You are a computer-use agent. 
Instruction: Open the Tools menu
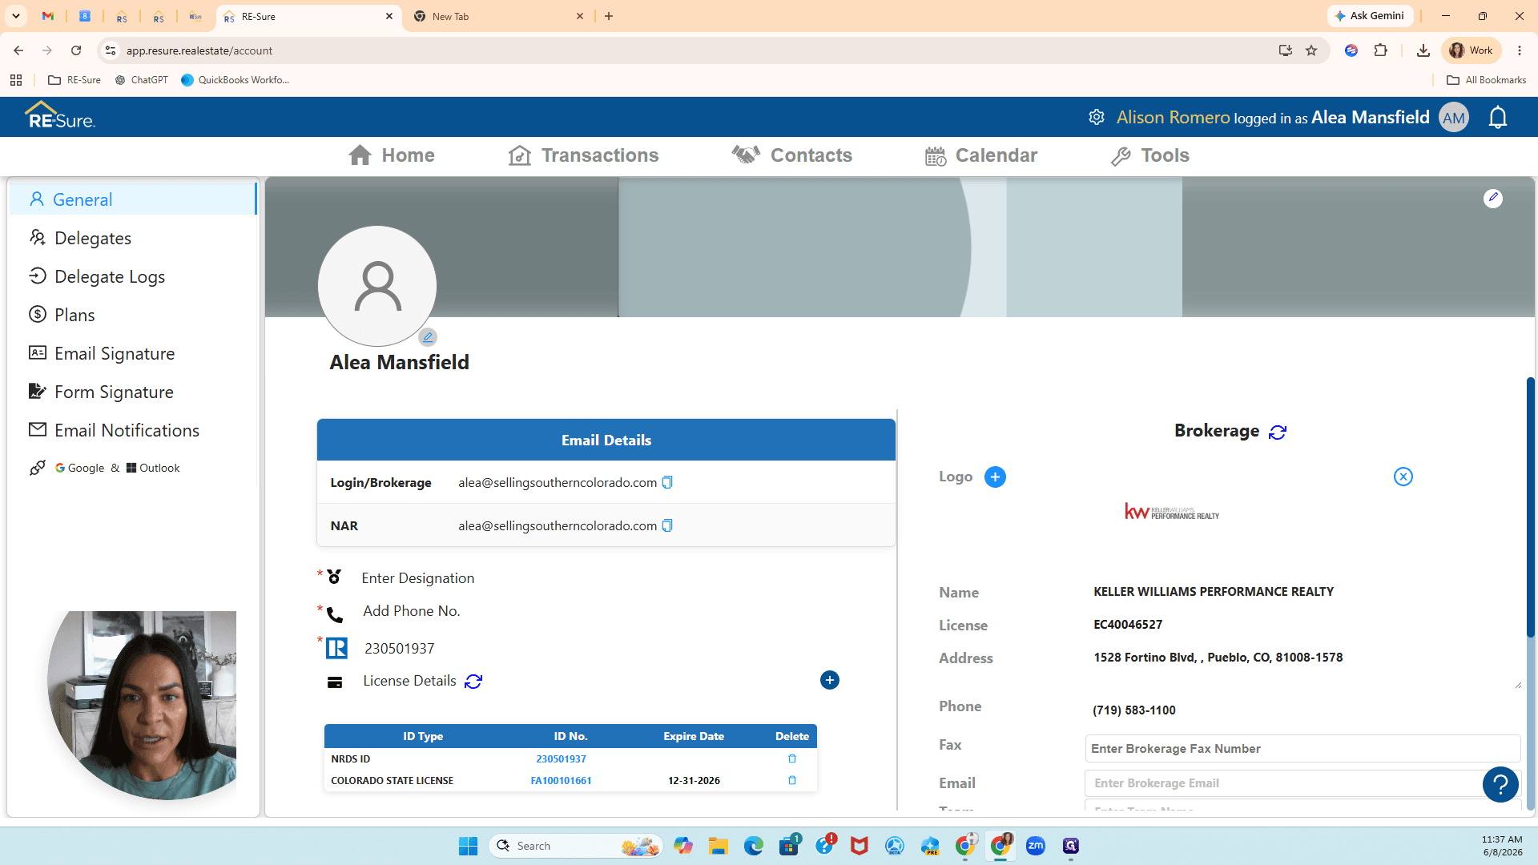1149,155
